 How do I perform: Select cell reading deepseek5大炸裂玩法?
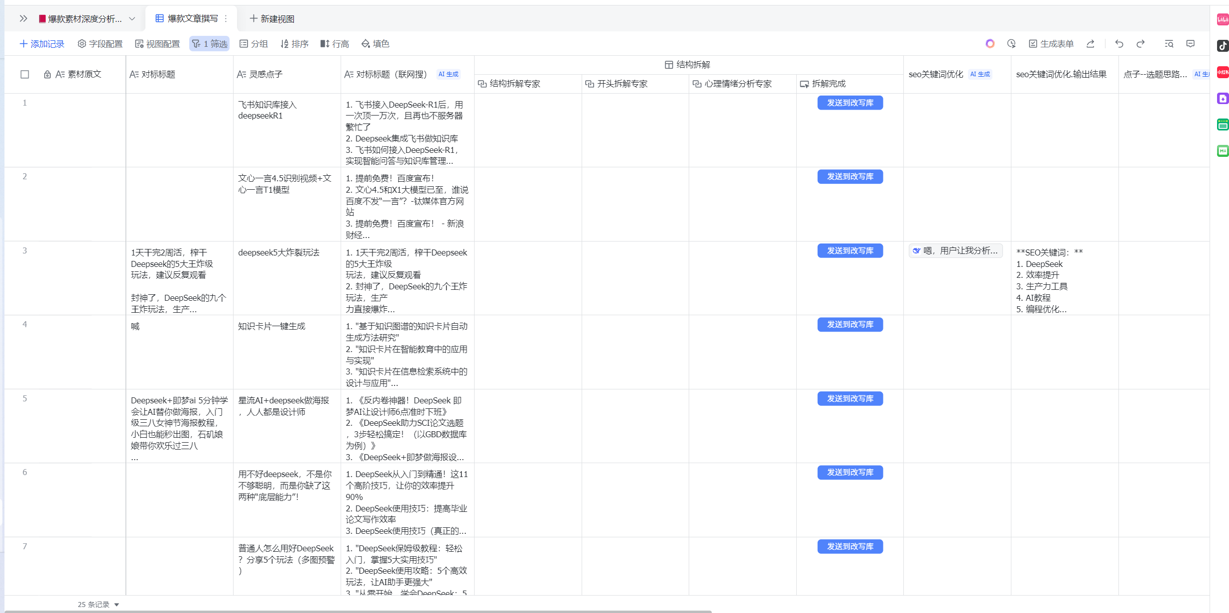(287, 278)
